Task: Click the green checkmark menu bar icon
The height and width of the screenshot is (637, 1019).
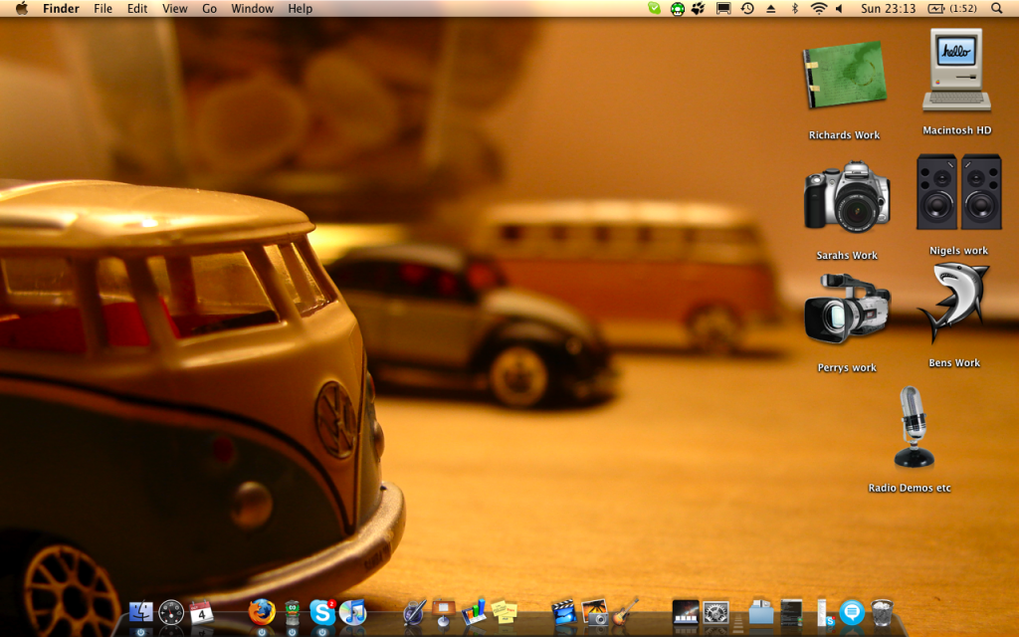Action: pos(655,8)
